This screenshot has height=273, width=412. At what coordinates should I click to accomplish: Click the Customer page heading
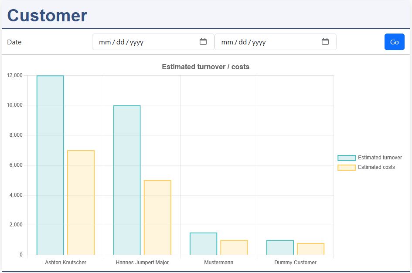pos(47,15)
